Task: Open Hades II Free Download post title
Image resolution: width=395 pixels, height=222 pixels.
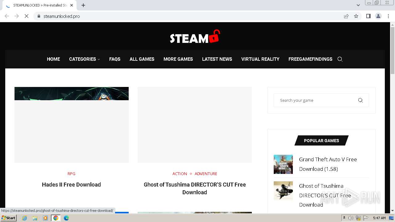Action: (71, 185)
